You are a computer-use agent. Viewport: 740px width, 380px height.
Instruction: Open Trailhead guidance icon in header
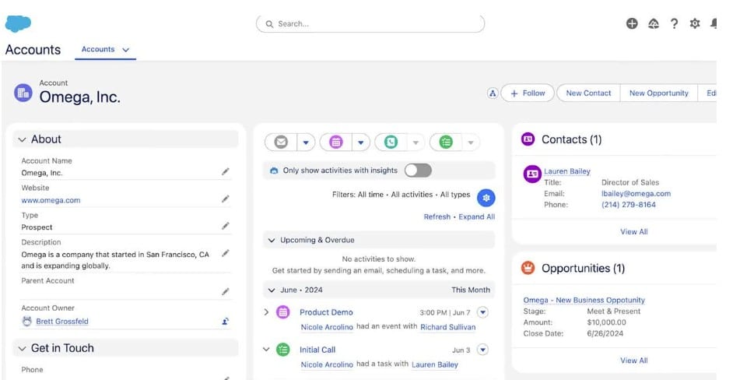point(653,23)
